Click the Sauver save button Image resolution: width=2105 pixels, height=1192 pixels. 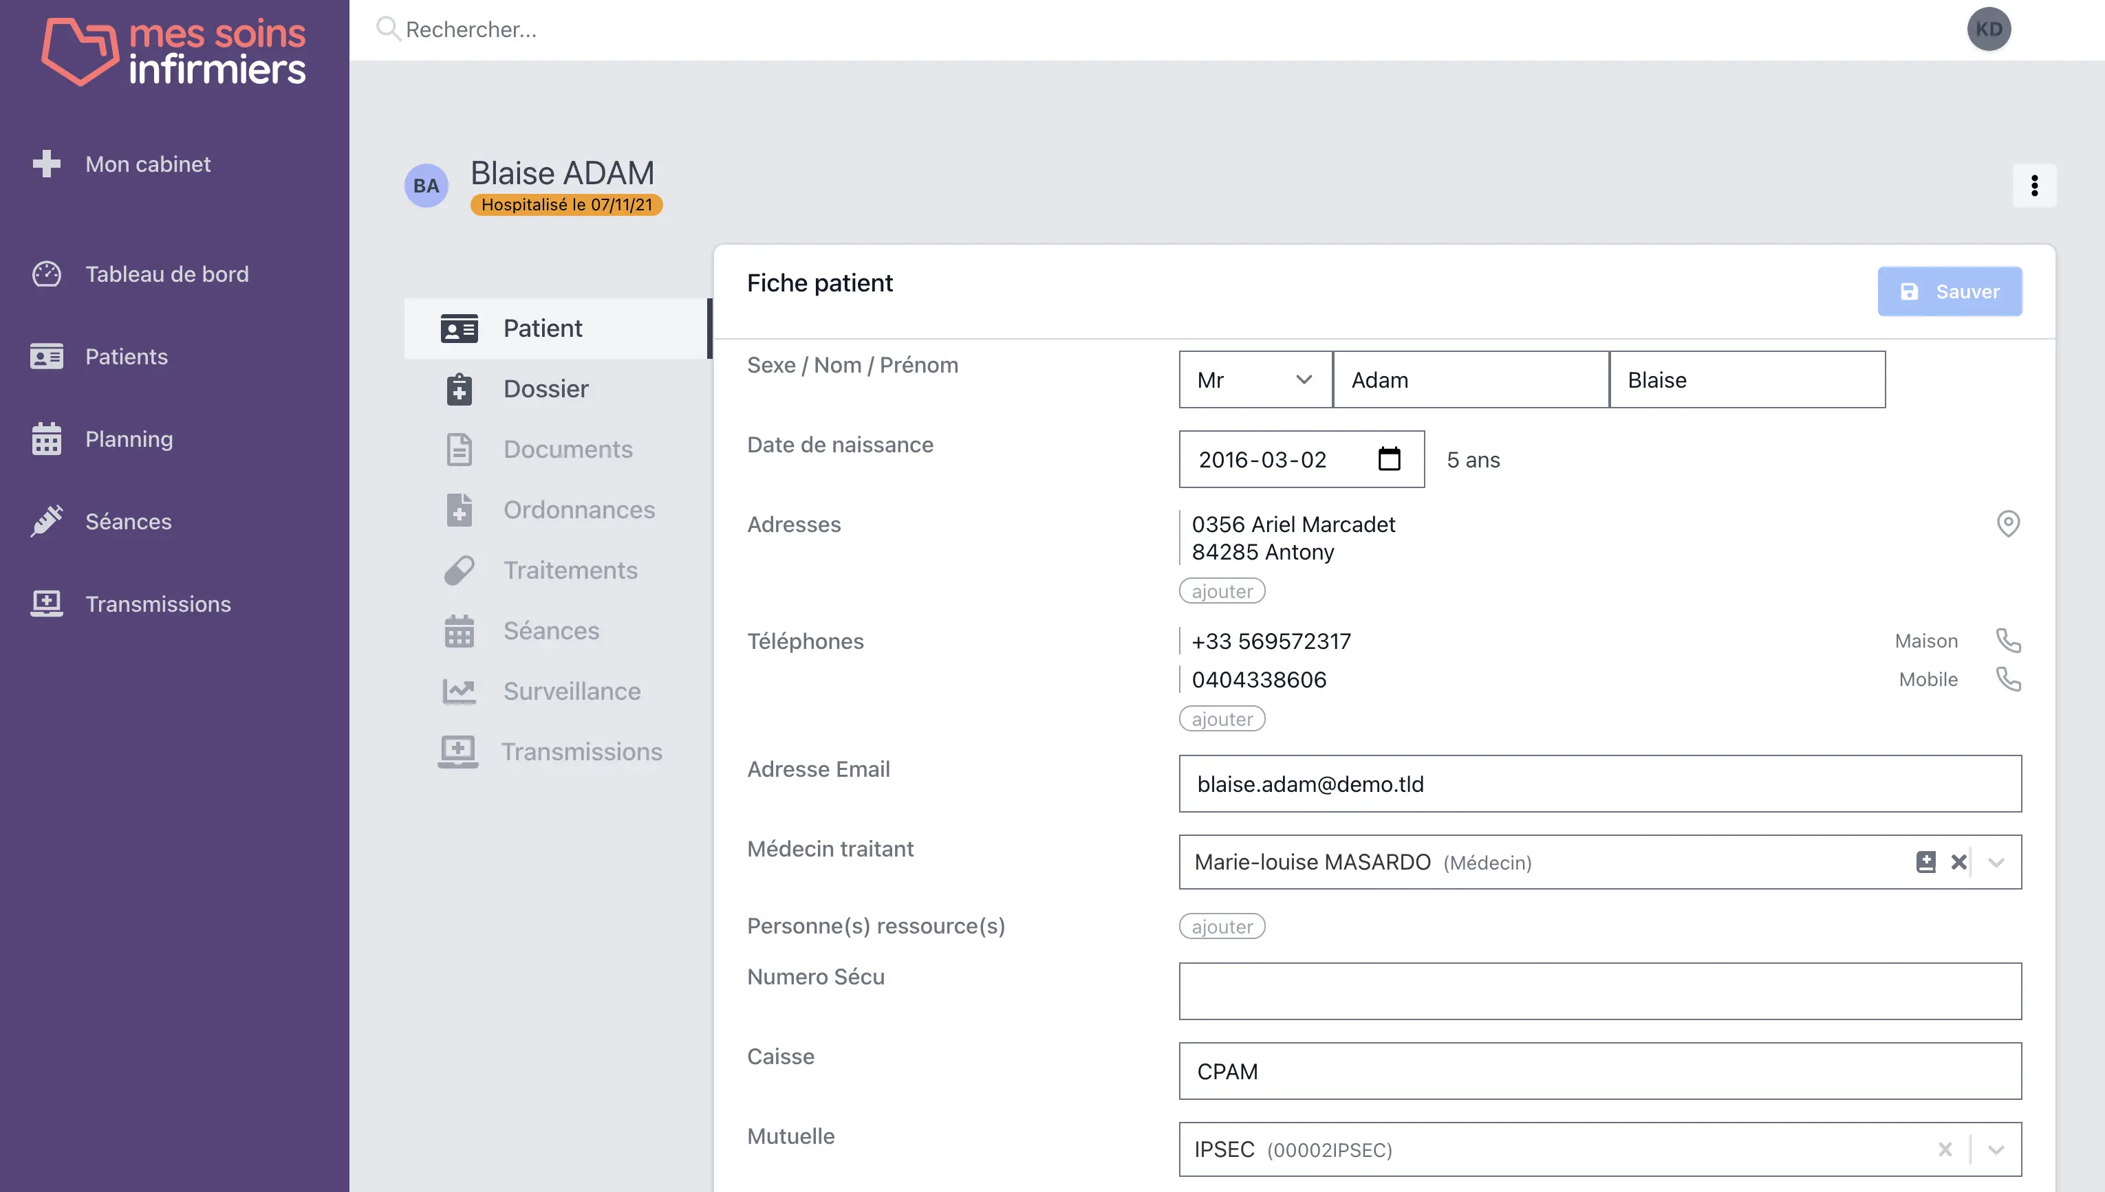pos(1950,291)
